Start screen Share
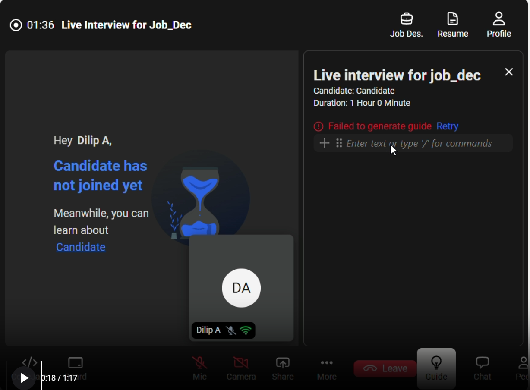This screenshot has height=390, width=530. point(282,368)
